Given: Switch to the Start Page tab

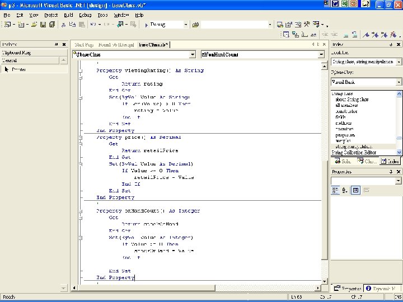Looking at the screenshot, I should [x=83, y=45].
